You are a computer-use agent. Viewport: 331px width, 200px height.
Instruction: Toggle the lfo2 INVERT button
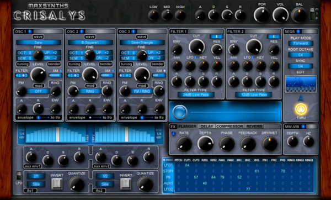click(126, 183)
